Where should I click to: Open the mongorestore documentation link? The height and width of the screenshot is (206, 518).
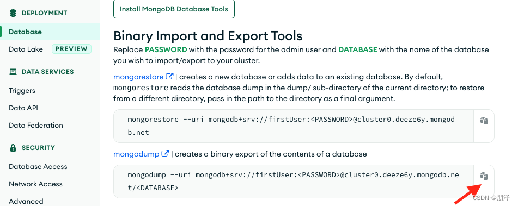point(138,77)
